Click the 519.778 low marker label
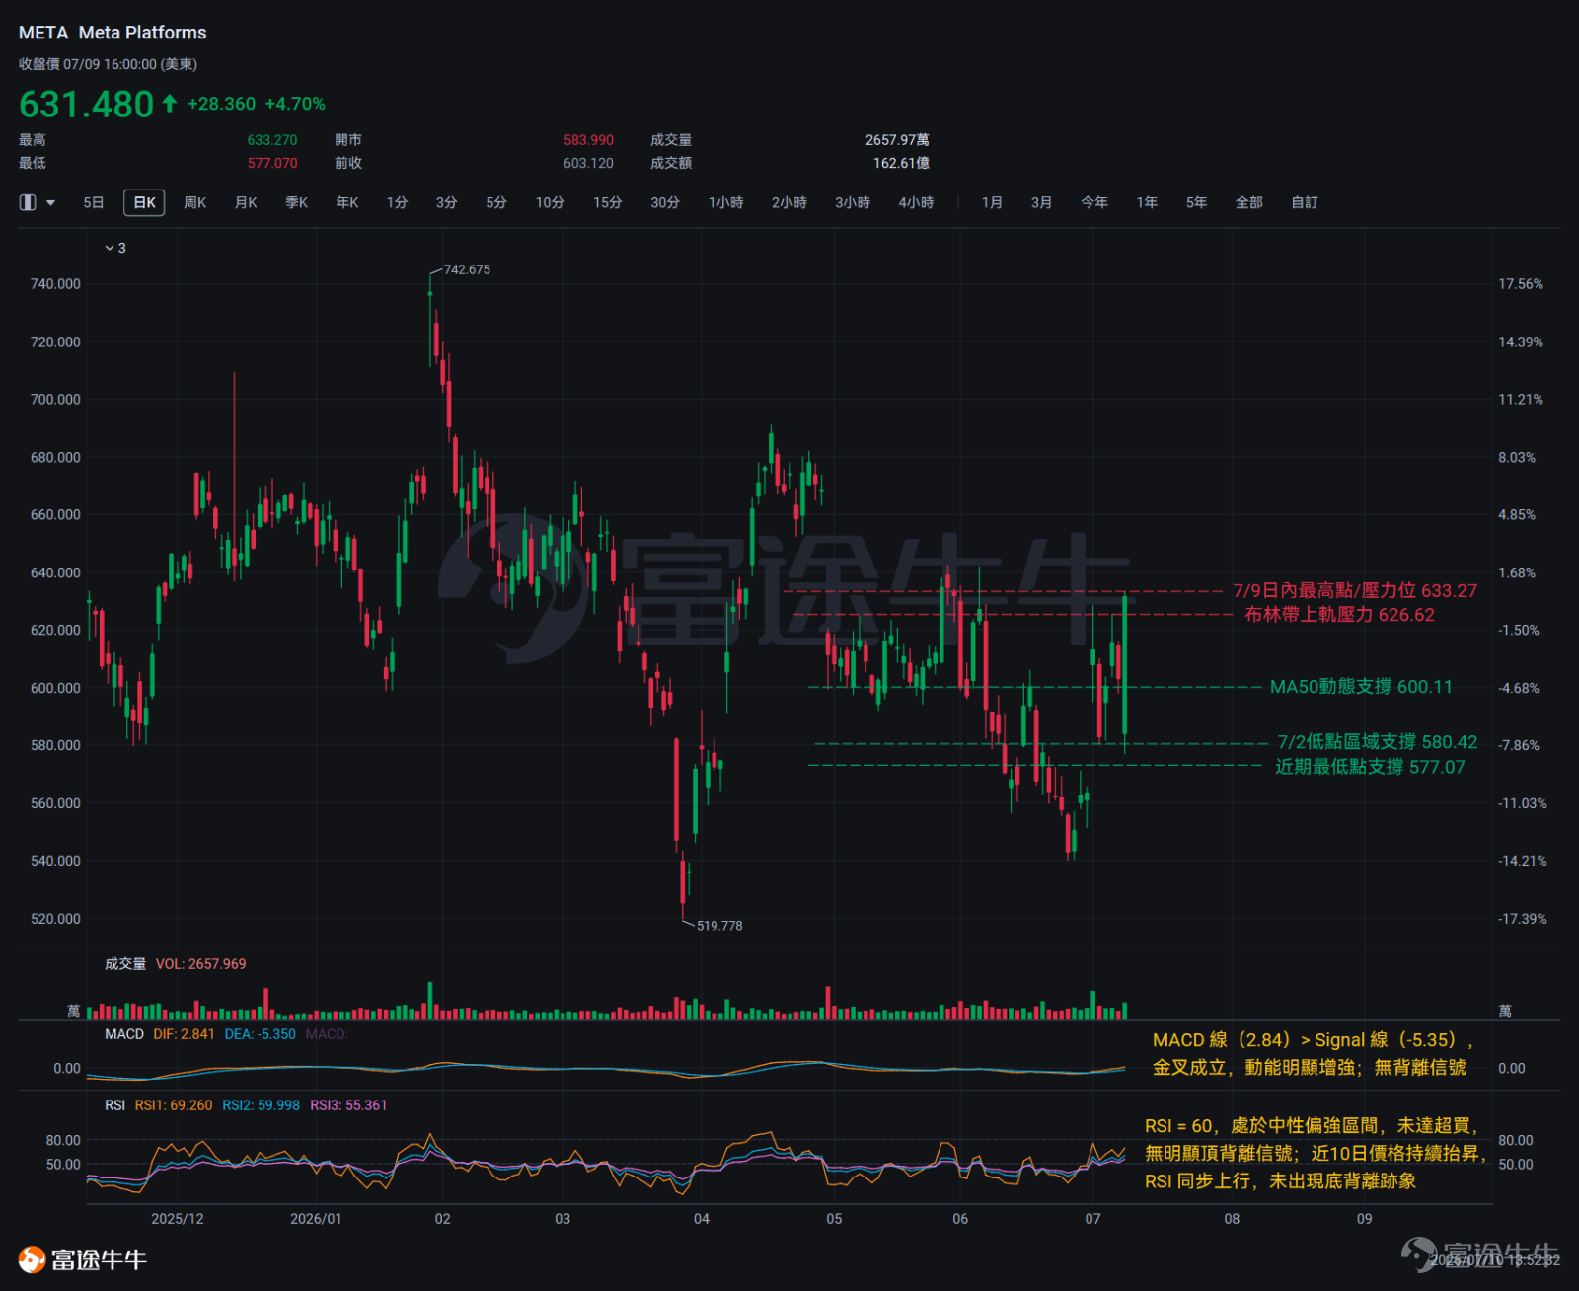Image resolution: width=1579 pixels, height=1291 pixels. pos(719,926)
